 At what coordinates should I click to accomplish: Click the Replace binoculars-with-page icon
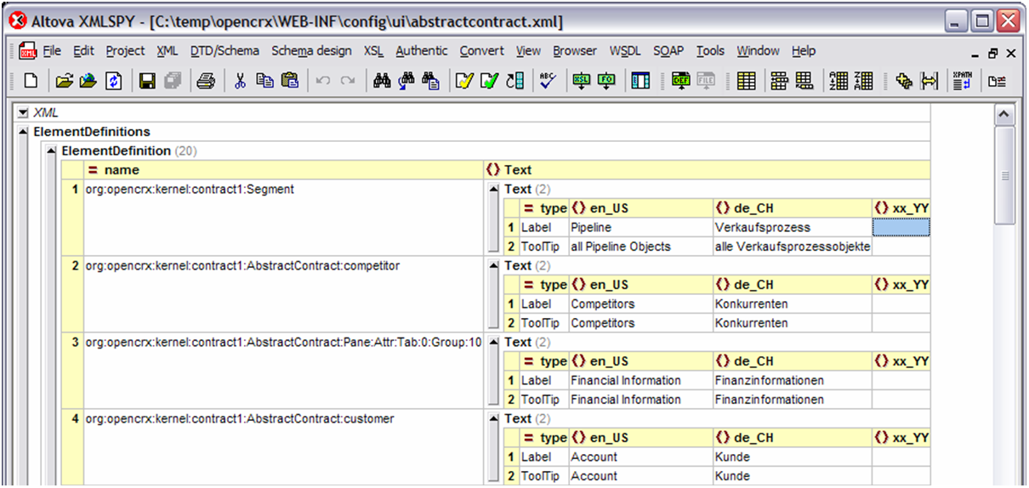pos(431,81)
